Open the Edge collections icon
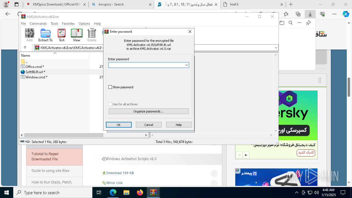 pos(298,14)
